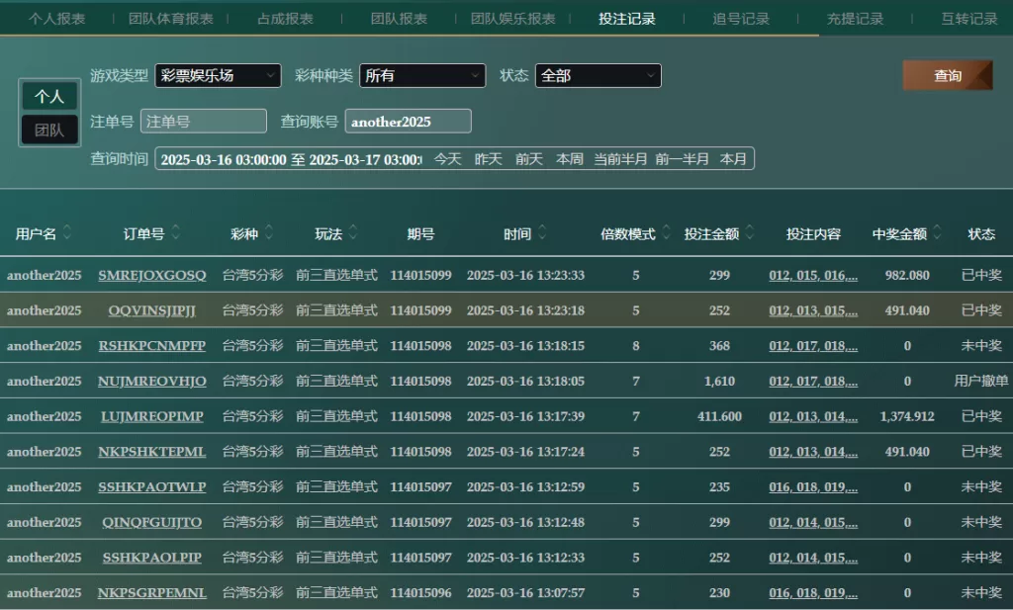Sort table by 玩法 column arrows
The height and width of the screenshot is (610, 1013).
tap(353, 232)
